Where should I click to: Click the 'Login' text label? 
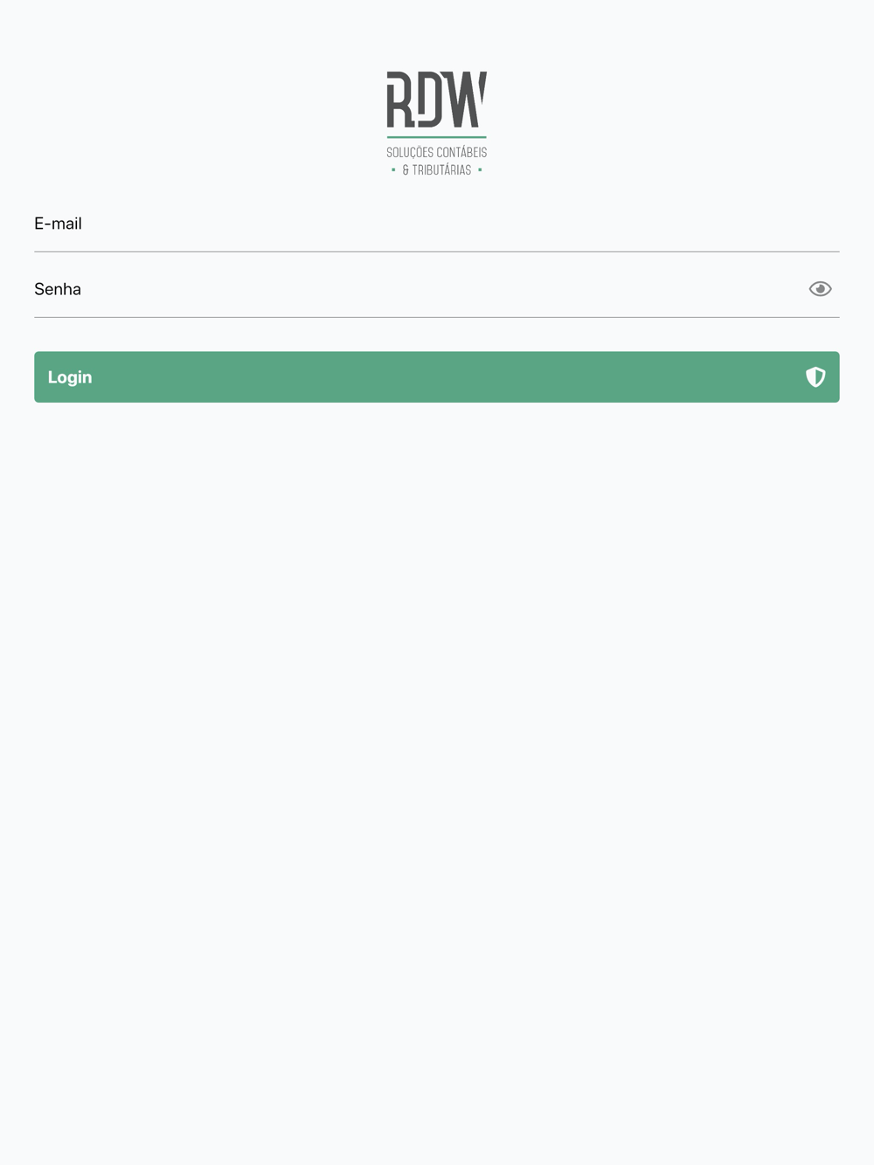70,377
